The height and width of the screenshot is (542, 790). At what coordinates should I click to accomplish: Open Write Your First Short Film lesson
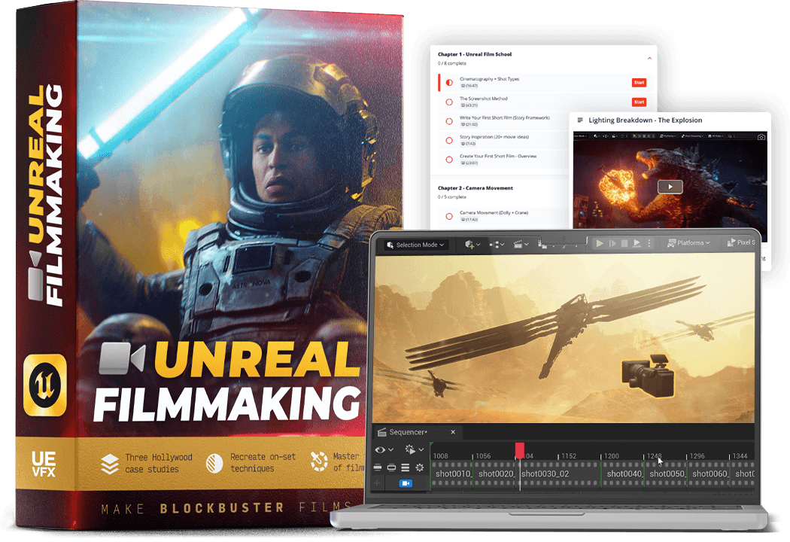click(x=504, y=118)
